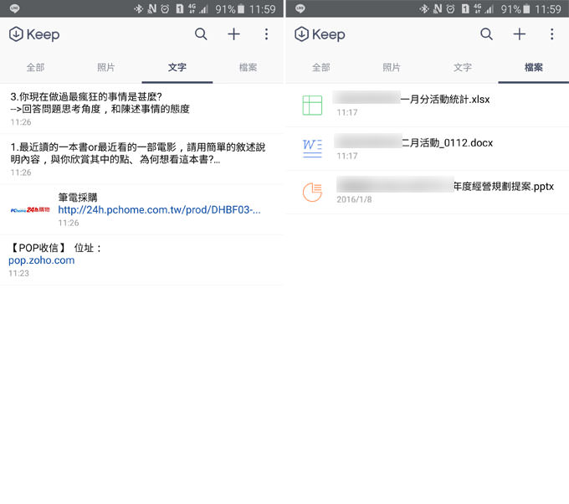Open the three-dot overflow menu on the right Keep screen

tap(551, 34)
